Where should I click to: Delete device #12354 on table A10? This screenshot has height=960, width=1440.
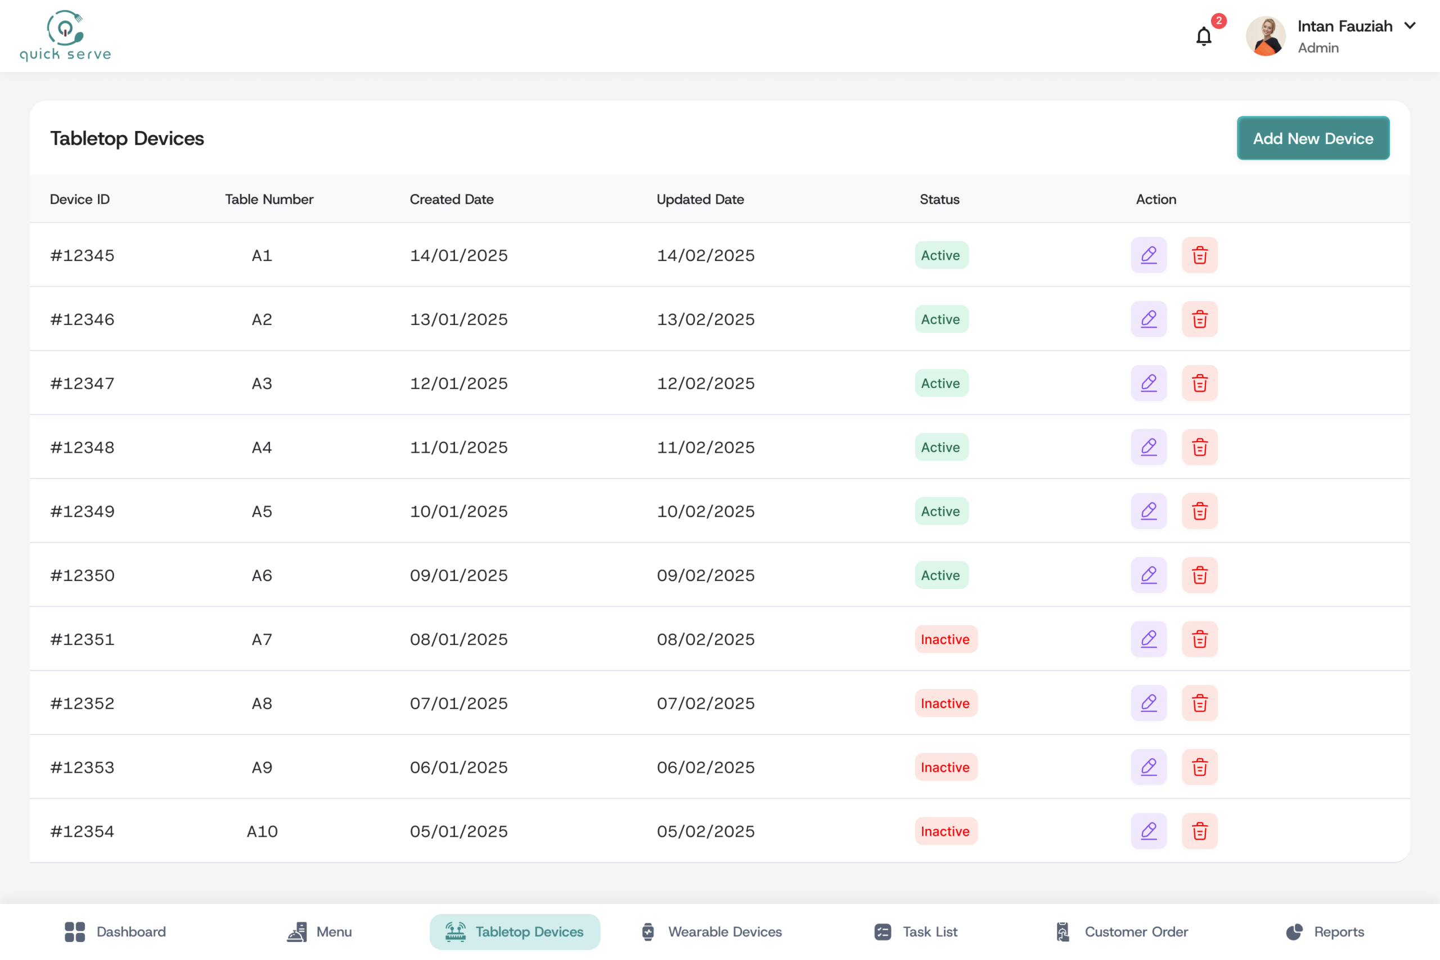pyautogui.click(x=1199, y=831)
